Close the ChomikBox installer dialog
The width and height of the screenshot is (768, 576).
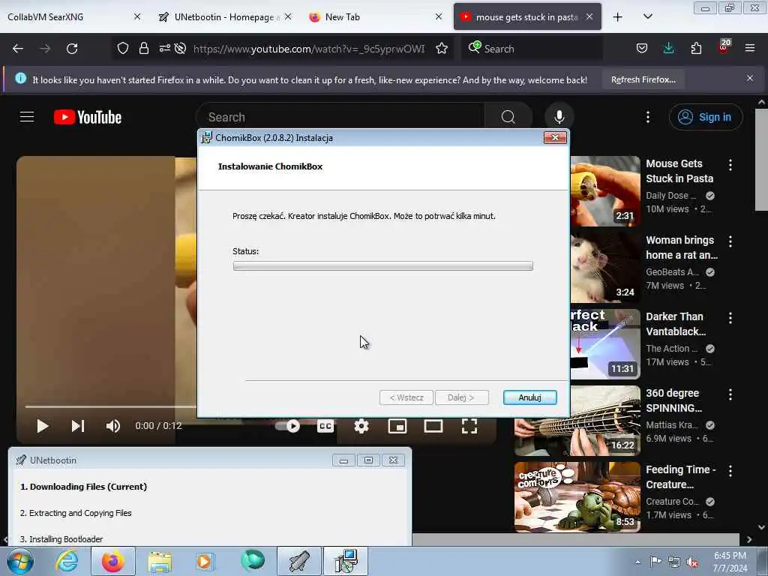point(555,138)
